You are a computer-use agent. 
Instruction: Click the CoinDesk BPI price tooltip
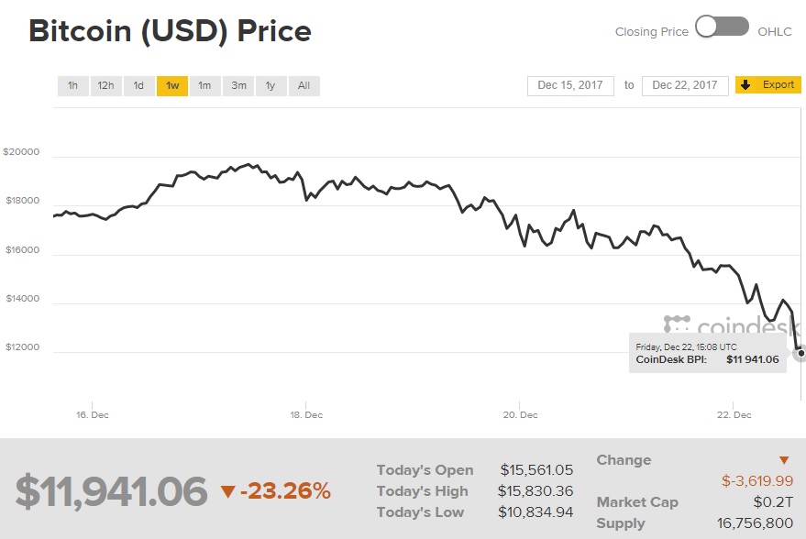click(708, 353)
